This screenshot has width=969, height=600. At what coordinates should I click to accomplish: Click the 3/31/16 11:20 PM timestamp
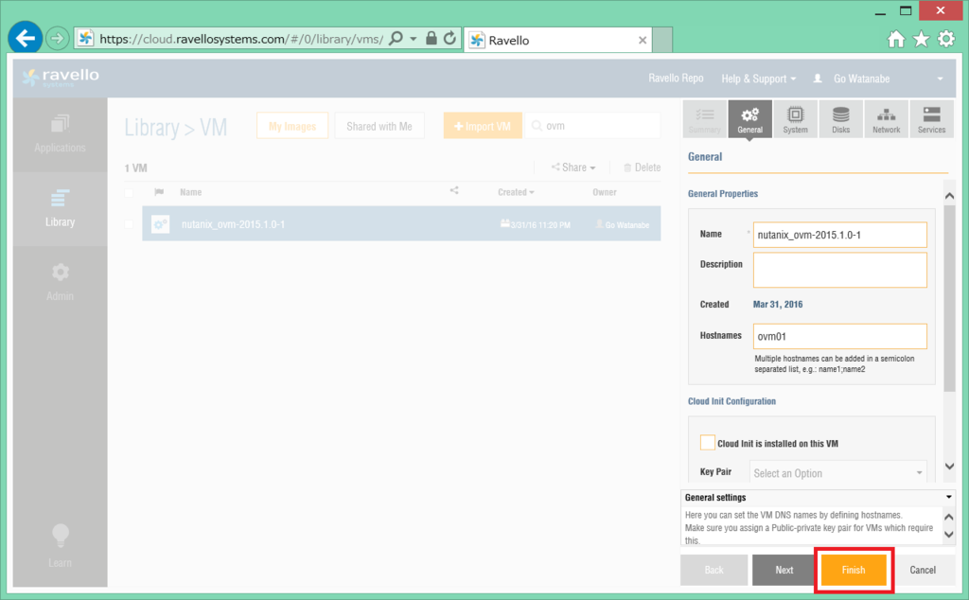pyautogui.click(x=540, y=225)
